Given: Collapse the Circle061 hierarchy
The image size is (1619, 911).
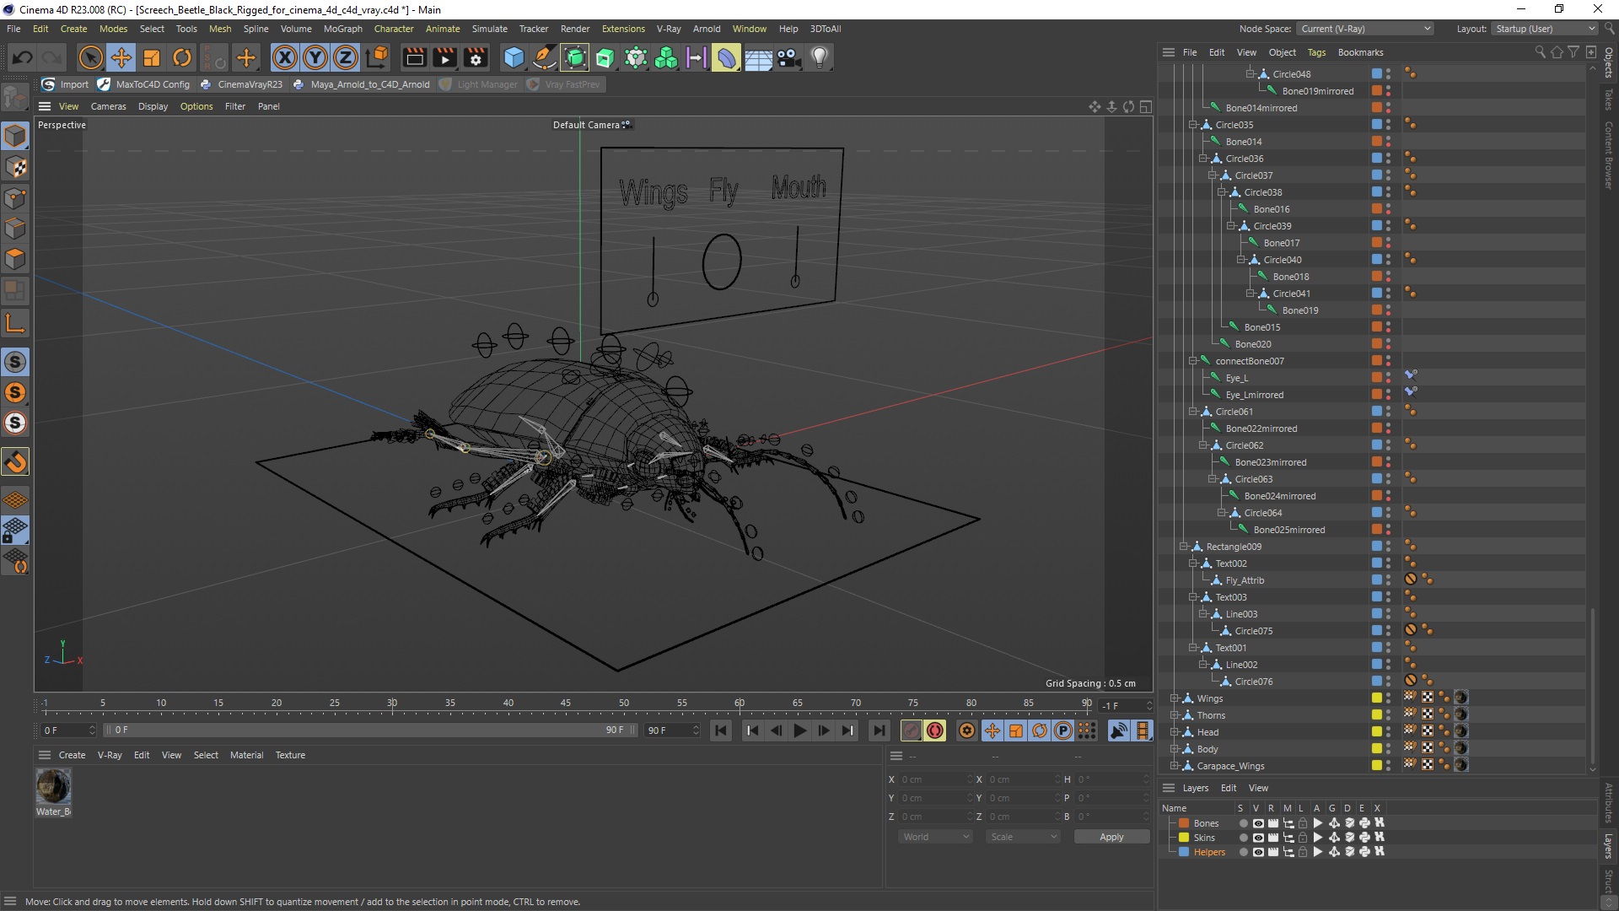Looking at the screenshot, I should [x=1193, y=412].
